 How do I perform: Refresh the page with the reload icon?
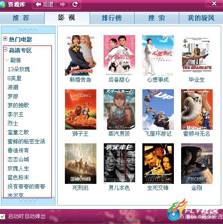[x=75, y=4]
